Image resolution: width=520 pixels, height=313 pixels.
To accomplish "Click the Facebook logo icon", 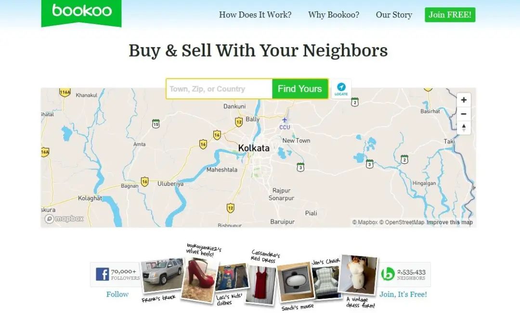I will click(103, 274).
